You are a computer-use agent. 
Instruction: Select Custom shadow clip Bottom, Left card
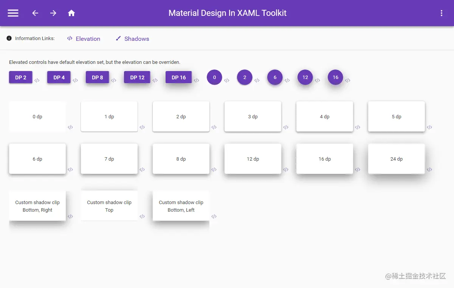[181, 206]
